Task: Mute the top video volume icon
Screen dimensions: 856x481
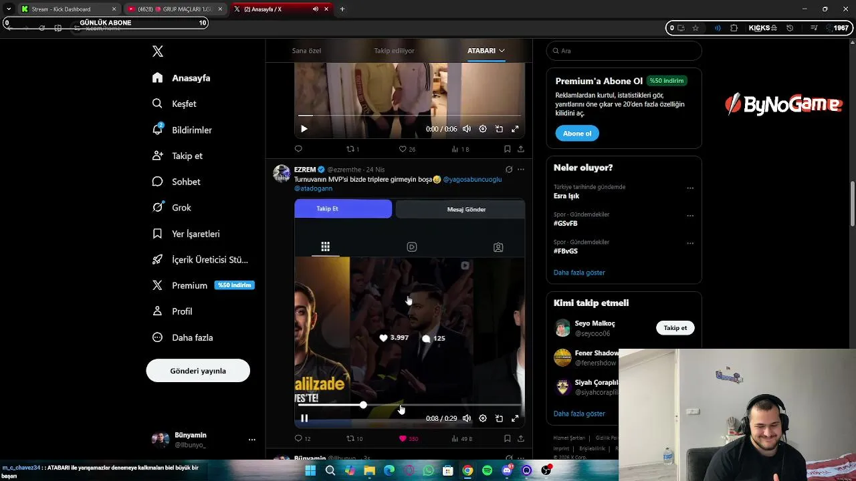Action: click(x=467, y=129)
